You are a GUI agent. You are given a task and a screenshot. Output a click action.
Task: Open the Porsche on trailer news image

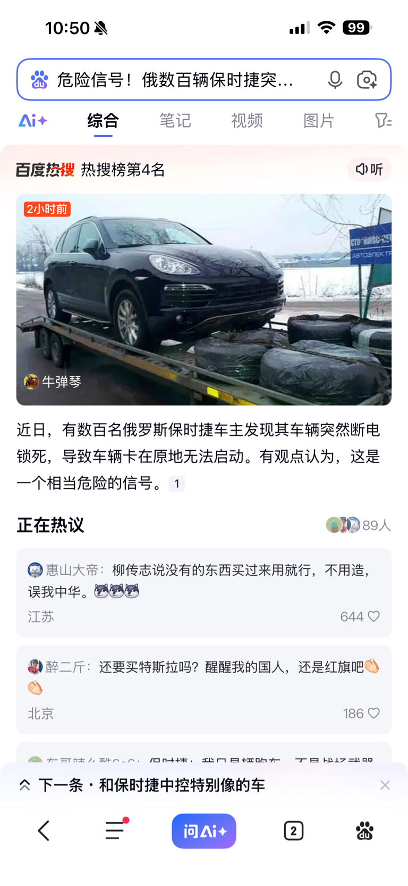pos(204,300)
